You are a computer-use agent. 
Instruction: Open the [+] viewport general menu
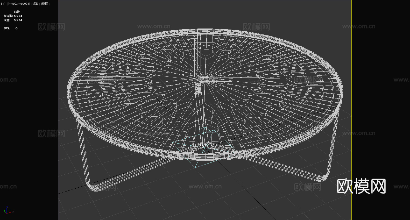pyautogui.click(x=3, y=4)
